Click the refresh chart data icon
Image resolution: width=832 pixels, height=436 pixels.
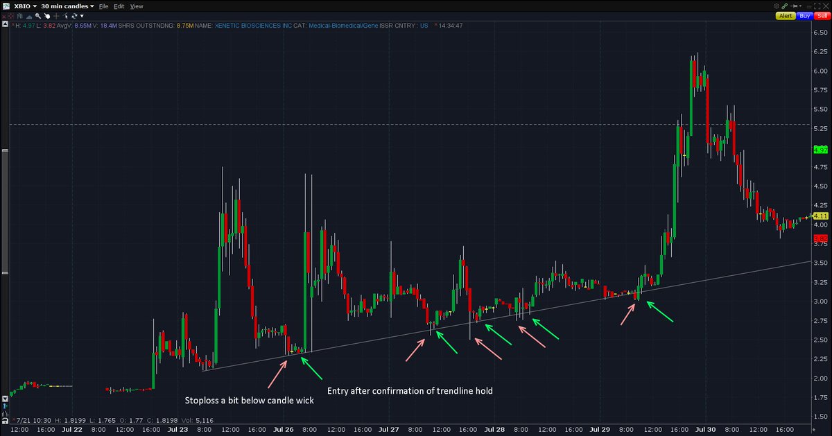point(74,16)
